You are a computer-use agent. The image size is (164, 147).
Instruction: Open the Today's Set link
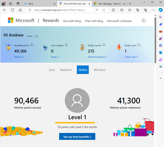[x=131, y=57]
